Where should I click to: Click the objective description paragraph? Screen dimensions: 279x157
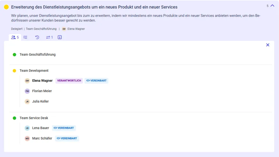tap(136, 18)
